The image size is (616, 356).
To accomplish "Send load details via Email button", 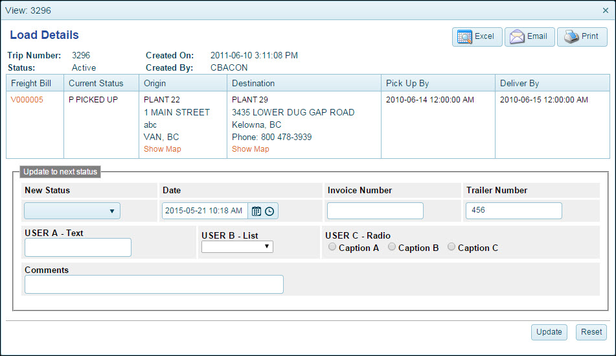I will pyautogui.click(x=529, y=36).
